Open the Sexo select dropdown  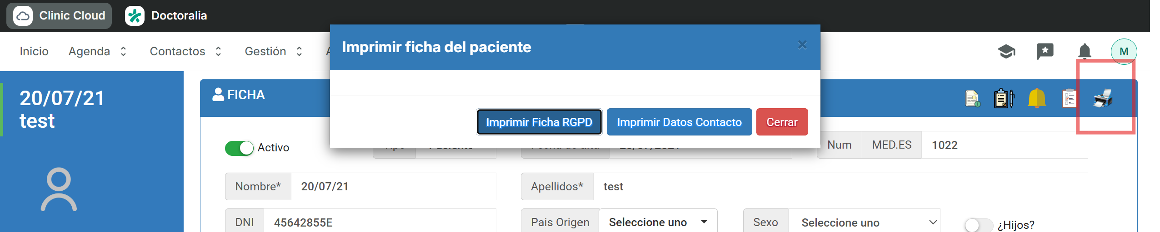click(864, 222)
